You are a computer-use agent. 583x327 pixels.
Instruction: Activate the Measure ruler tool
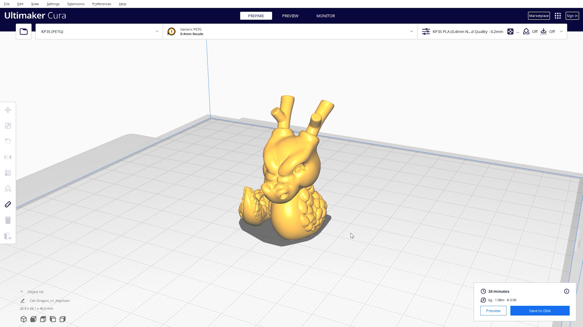[8, 204]
